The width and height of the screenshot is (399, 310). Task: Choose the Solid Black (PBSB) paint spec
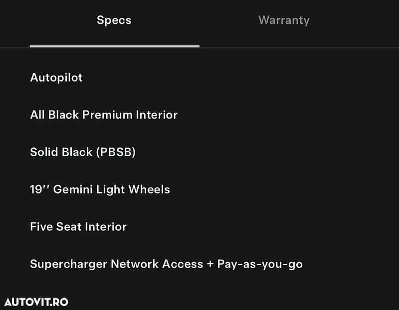point(83,152)
